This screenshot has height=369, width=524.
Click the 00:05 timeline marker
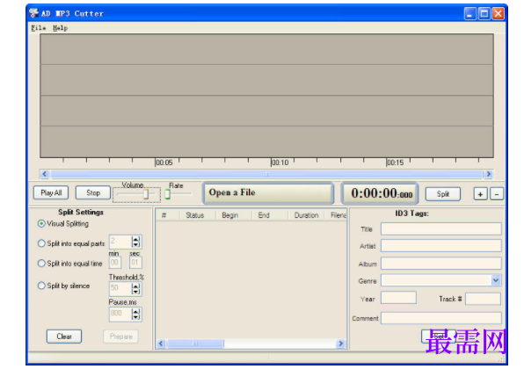[164, 163]
